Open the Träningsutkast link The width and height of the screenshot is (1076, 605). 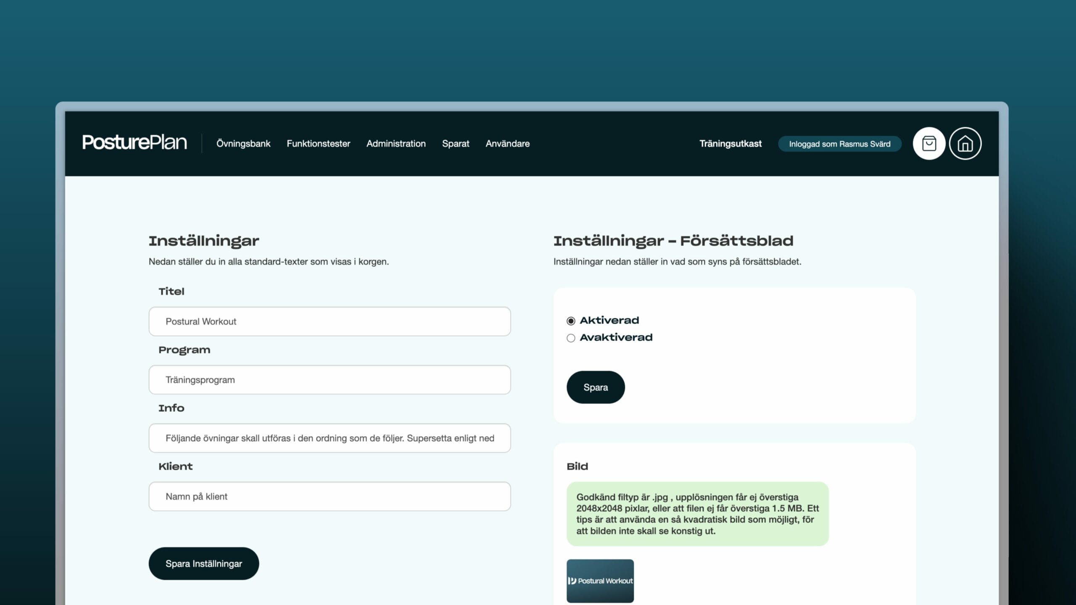tap(730, 144)
